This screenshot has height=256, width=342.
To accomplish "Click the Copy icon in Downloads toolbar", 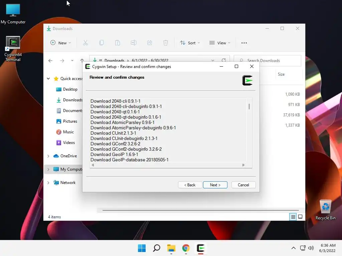I will [102, 43].
